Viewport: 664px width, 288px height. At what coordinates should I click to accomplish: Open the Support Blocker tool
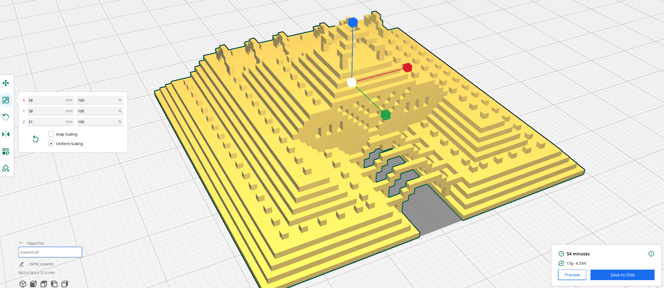6,168
